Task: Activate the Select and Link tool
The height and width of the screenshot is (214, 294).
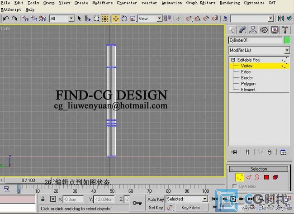Action: (x=25, y=19)
